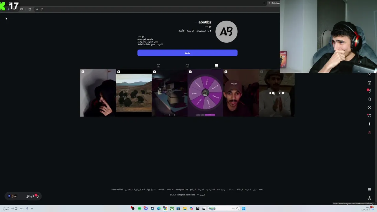
Task: Open the API (واجهة API) footer link
Action: 221,190
